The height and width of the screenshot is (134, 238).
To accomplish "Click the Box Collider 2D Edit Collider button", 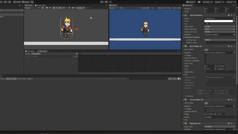I will pos(206,50).
